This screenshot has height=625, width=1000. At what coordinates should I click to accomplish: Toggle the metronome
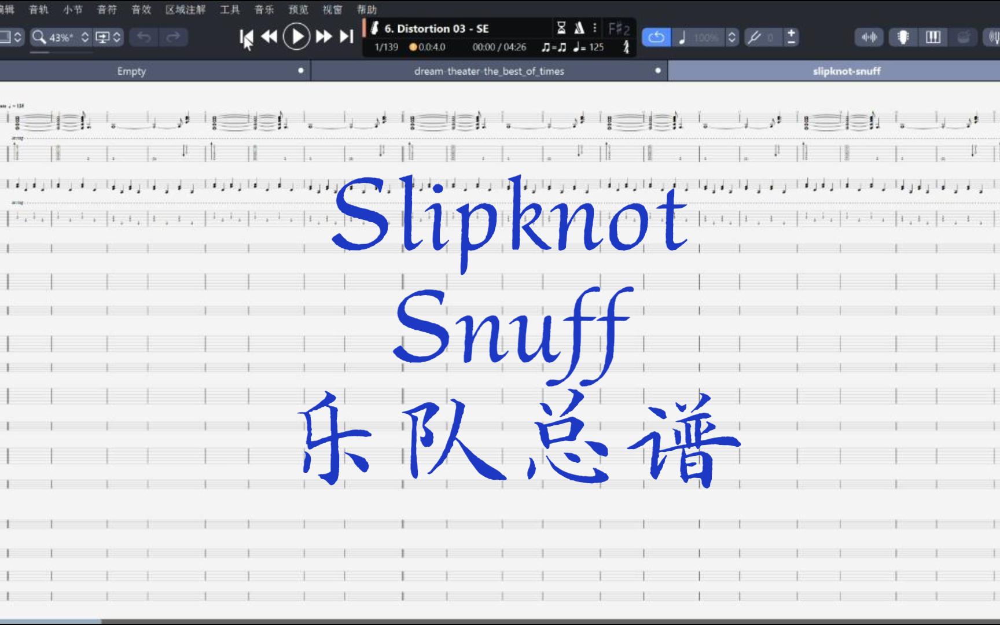(x=579, y=28)
